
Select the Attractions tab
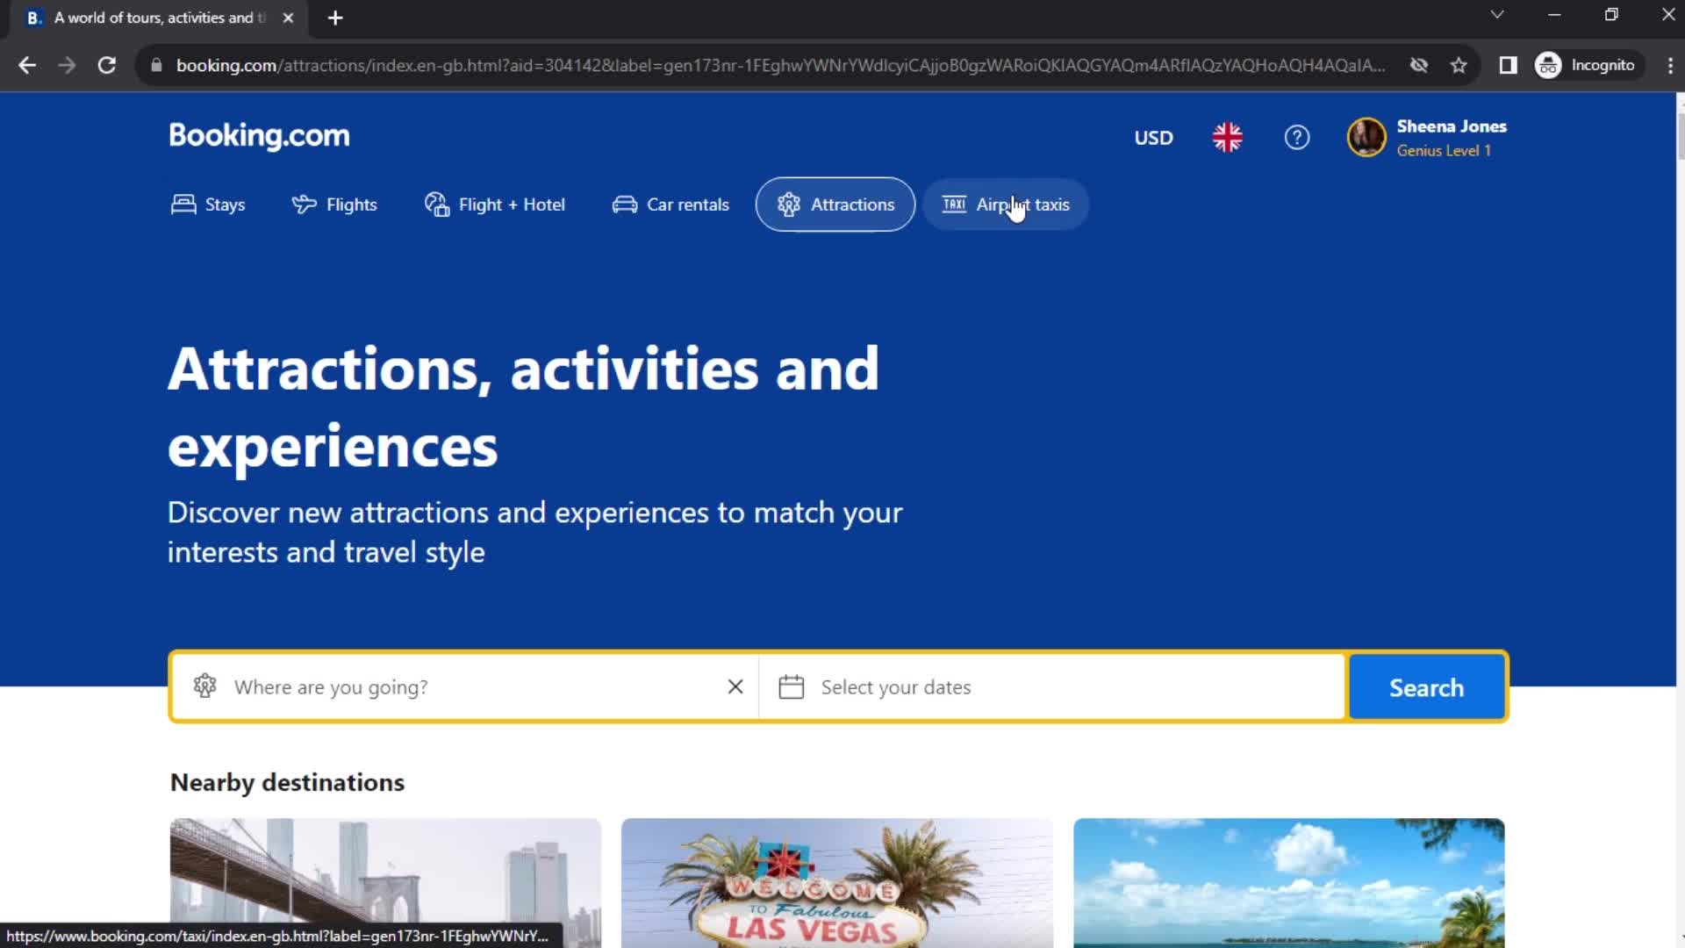click(835, 205)
